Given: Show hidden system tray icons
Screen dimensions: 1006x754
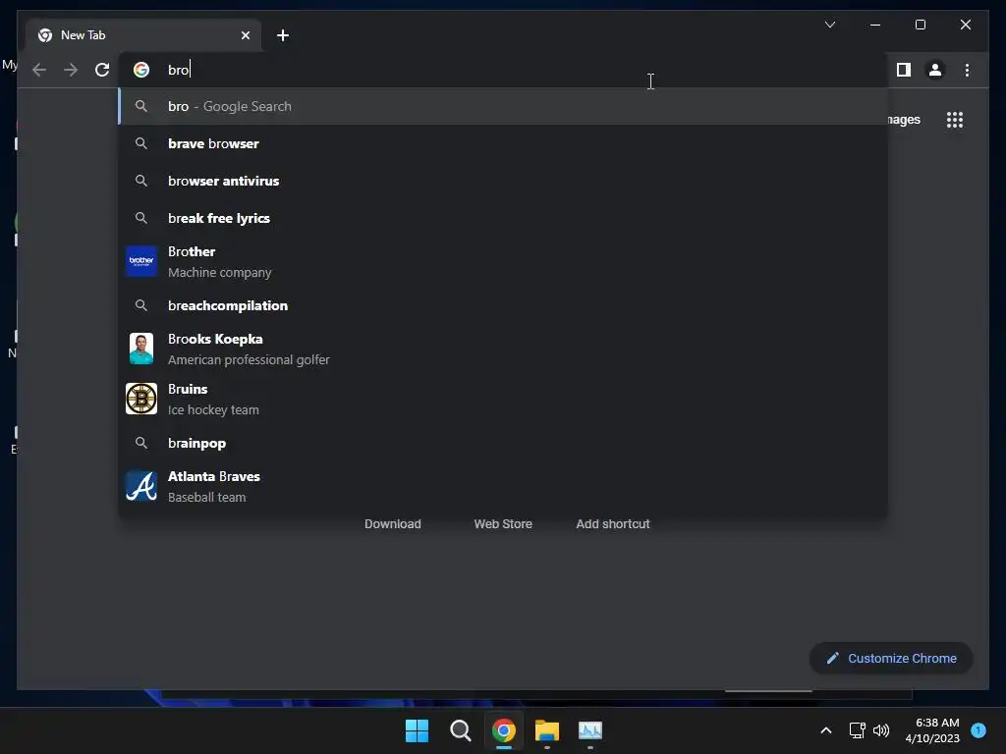Looking at the screenshot, I should point(826,730).
